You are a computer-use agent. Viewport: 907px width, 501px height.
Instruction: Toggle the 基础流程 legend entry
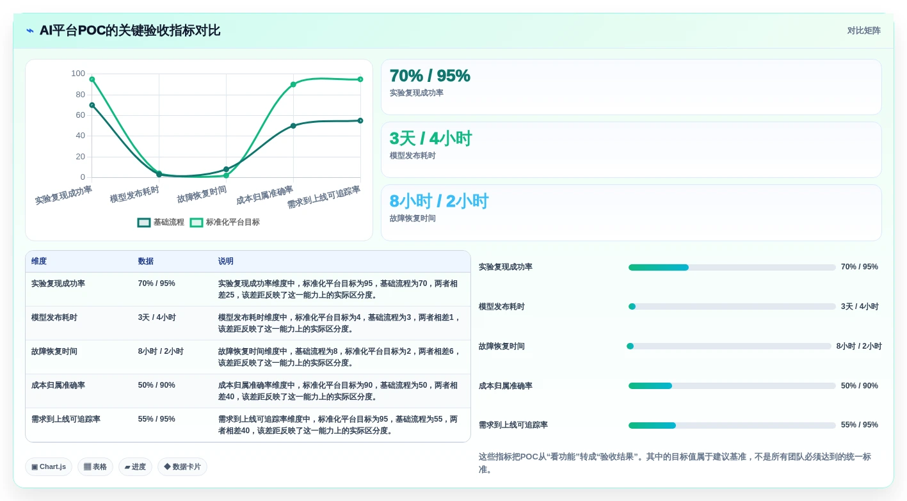[161, 222]
